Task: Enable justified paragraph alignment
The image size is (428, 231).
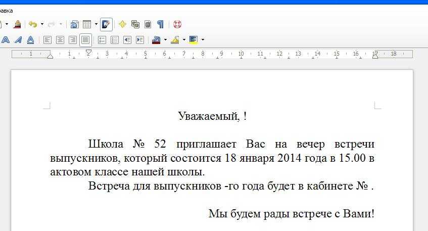Action: (x=85, y=39)
